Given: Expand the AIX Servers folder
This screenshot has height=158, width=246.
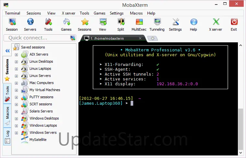Looking at the screenshot, I should (x=16, y=55).
